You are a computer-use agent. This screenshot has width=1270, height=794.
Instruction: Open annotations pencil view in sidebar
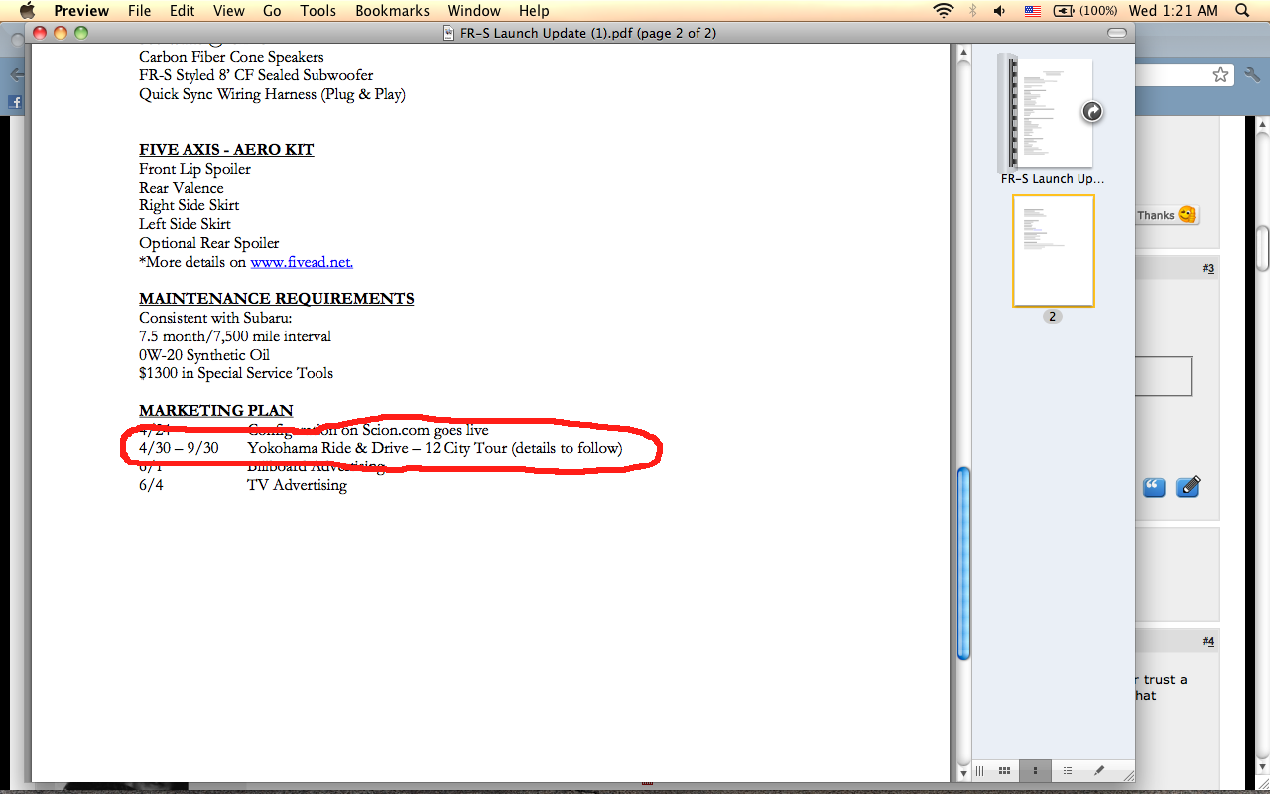[1098, 771]
